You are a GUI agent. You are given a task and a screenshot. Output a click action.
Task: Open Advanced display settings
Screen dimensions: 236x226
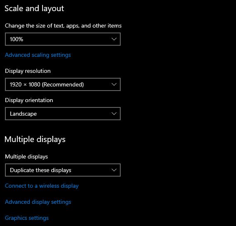pos(38,202)
